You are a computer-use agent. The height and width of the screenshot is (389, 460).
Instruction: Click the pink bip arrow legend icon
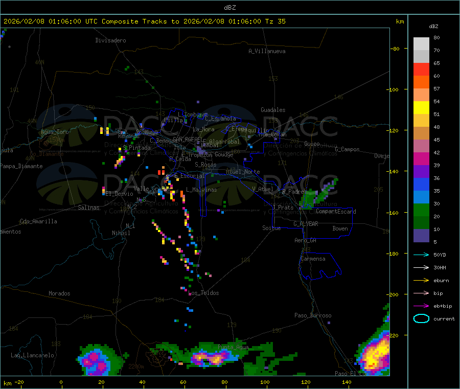click(x=421, y=293)
